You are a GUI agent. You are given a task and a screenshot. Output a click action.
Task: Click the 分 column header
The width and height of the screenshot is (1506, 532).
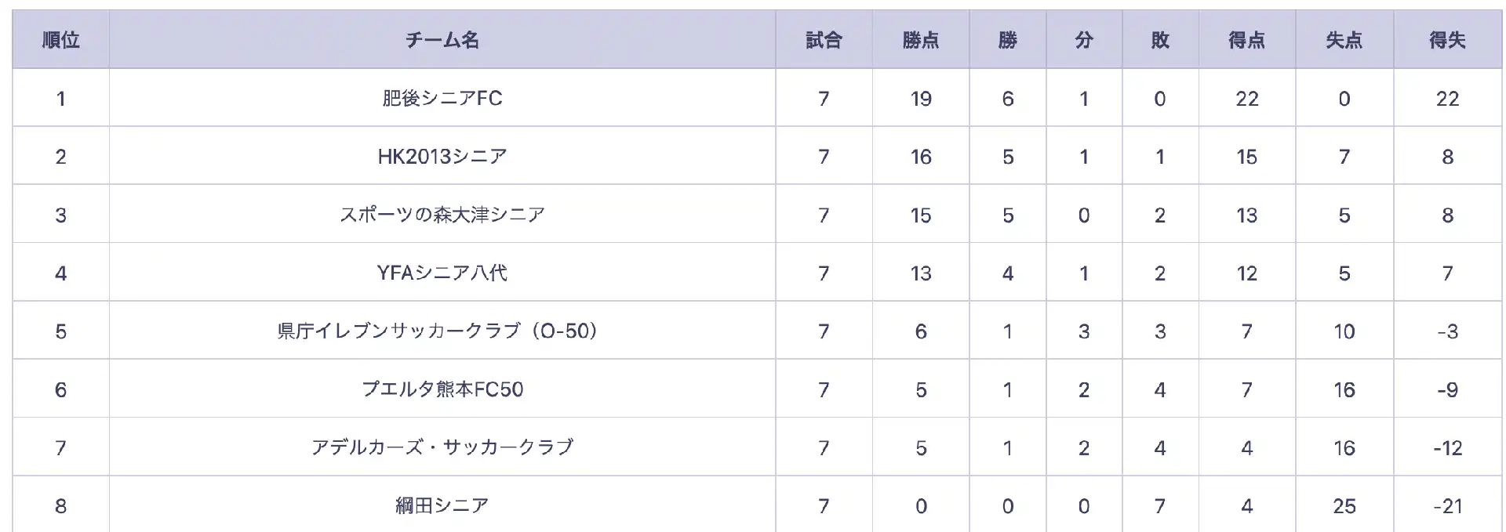1084,40
